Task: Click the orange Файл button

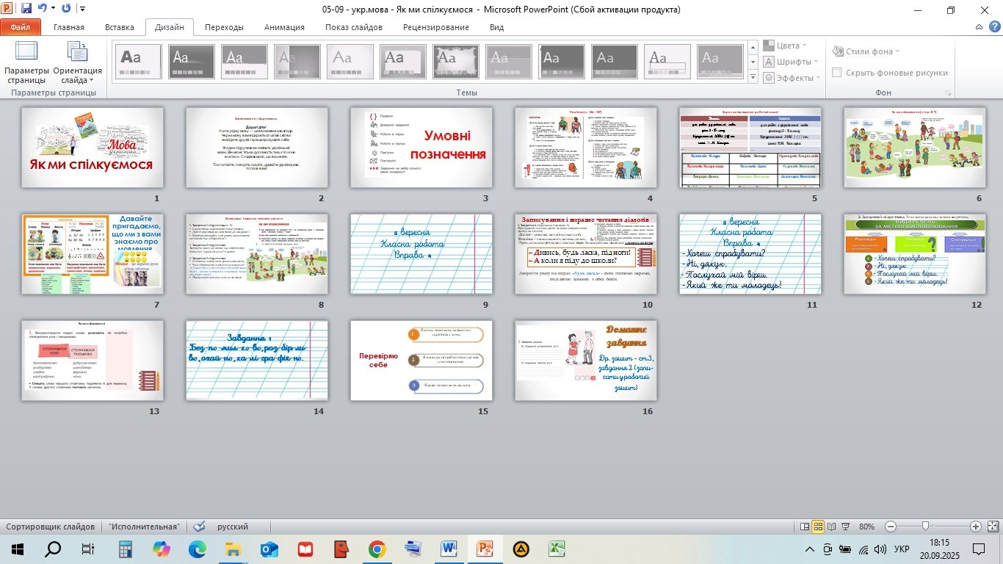Action: (21, 27)
